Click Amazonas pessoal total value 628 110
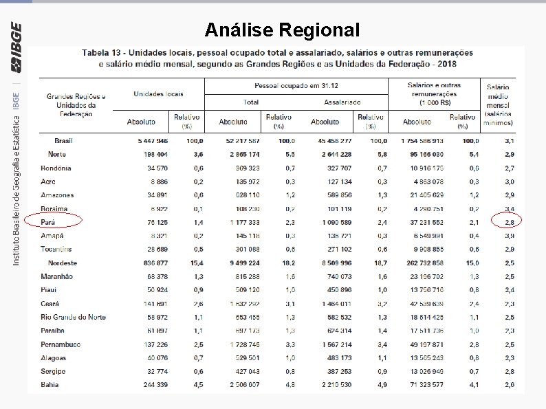Screen dimensions: 546x409 248,195
